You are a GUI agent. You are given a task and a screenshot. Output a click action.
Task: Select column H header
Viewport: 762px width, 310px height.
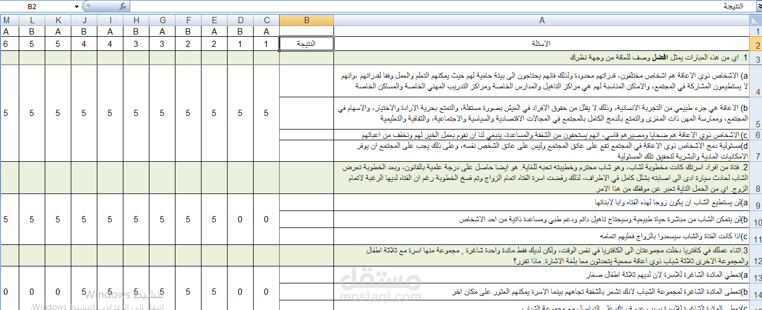(x=136, y=20)
